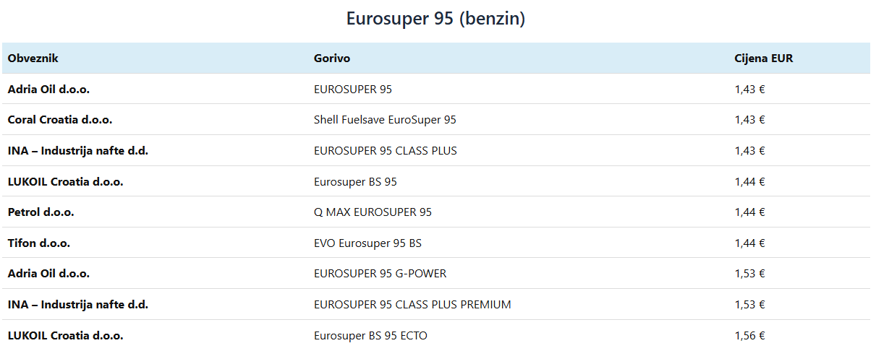Click the price of EUROSUPER 95 G-POWER
Image resolution: width=876 pixels, height=364 pixels.
[749, 274]
